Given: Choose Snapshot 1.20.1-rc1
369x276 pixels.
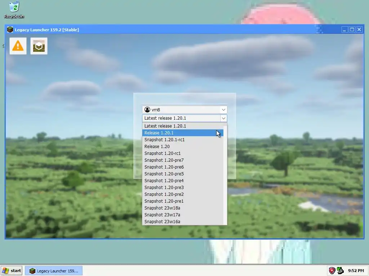Looking at the screenshot, I should tap(183, 140).
